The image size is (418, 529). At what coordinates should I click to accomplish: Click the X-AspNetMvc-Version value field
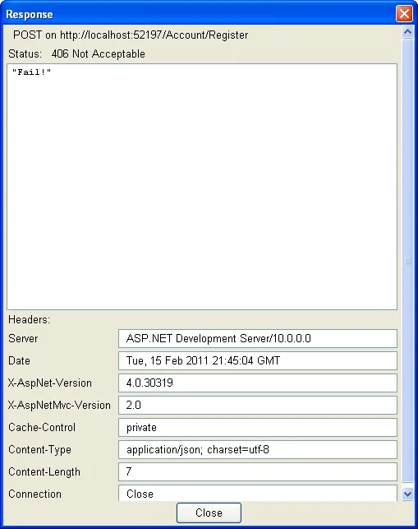tap(258, 405)
